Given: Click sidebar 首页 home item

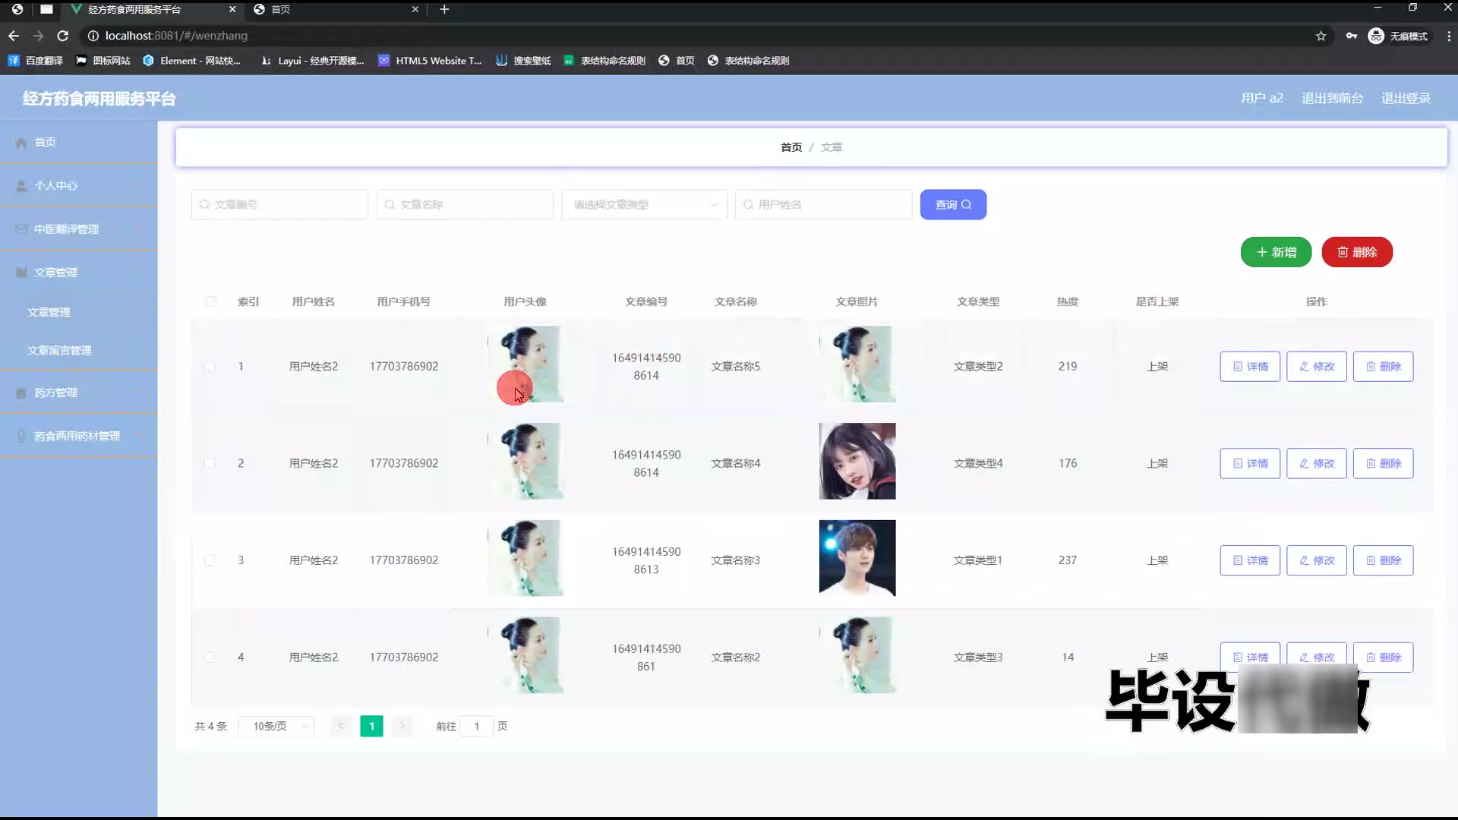Looking at the screenshot, I should (79, 142).
